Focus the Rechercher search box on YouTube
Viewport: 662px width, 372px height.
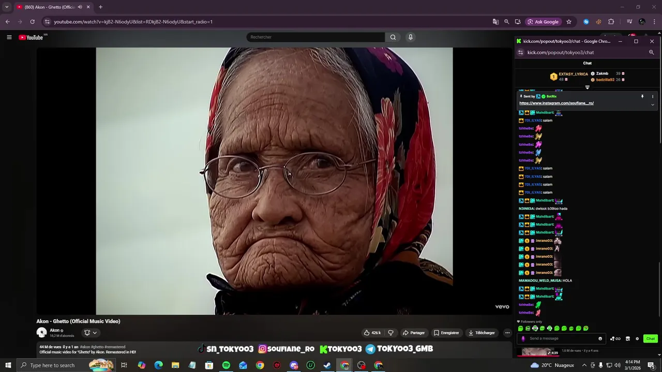pos(315,37)
